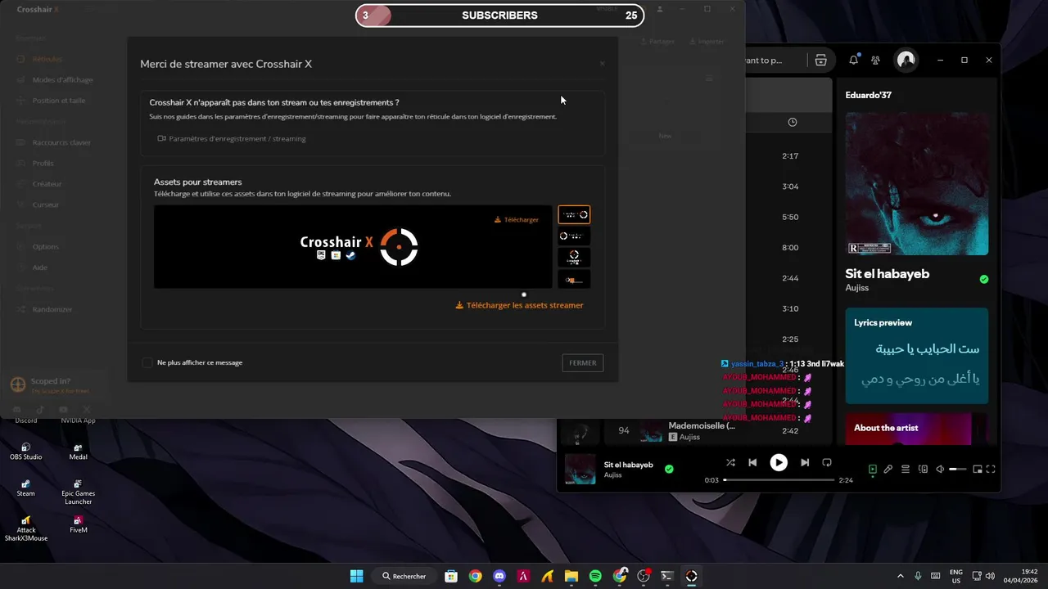Open the Lyrics preview card

916,356
